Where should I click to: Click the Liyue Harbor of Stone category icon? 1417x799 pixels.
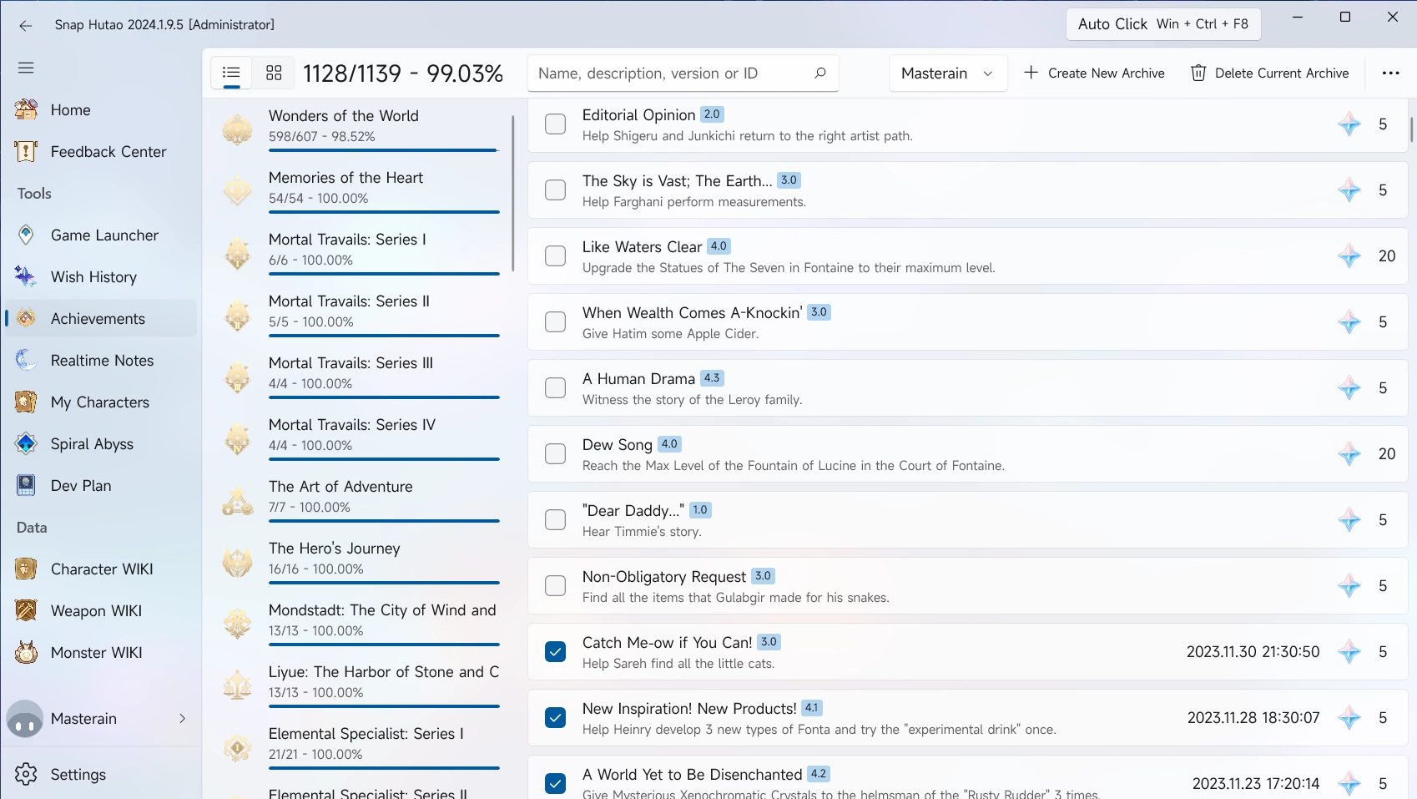(x=238, y=685)
